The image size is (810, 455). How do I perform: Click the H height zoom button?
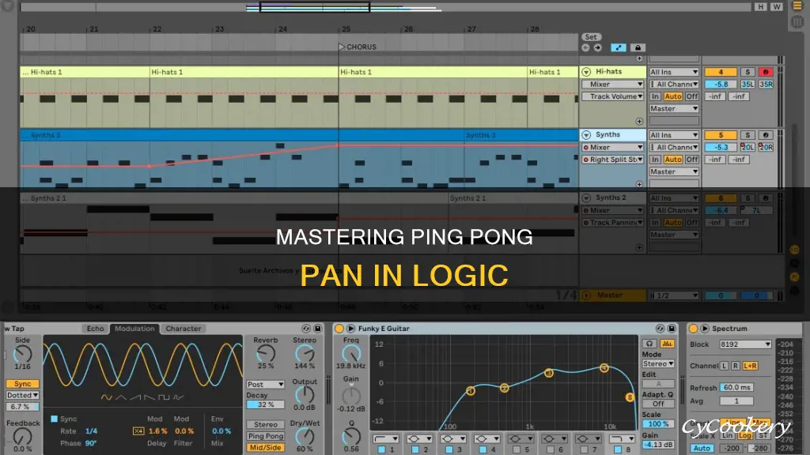click(x=760, y=6)
